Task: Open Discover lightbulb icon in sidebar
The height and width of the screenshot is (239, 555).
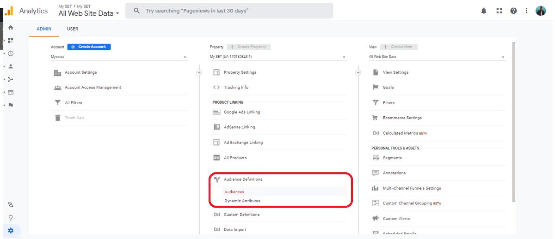Action: coord(11,217)
